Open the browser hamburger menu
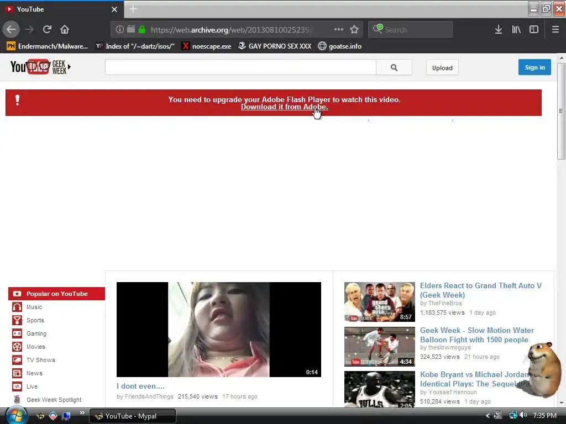 [555, 29]
